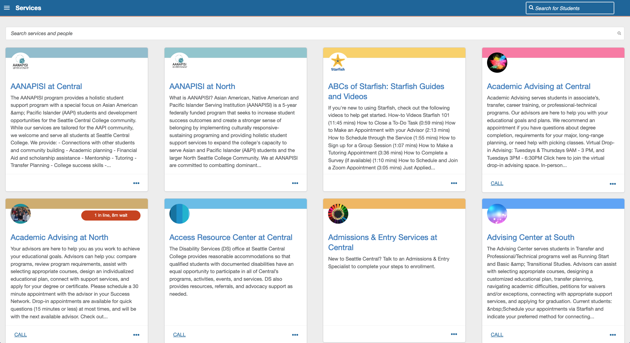Screen dimensions: 630x343
Task: Open more options for Academic Advising at North
Action: 136,335
